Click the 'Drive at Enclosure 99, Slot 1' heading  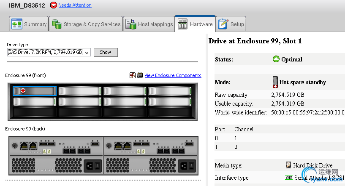coord(255,41)
